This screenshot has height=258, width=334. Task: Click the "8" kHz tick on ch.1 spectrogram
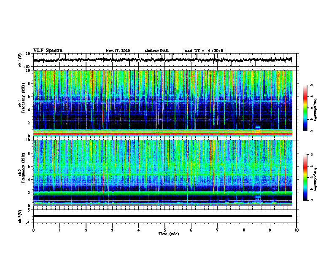(x=29, y=83)
